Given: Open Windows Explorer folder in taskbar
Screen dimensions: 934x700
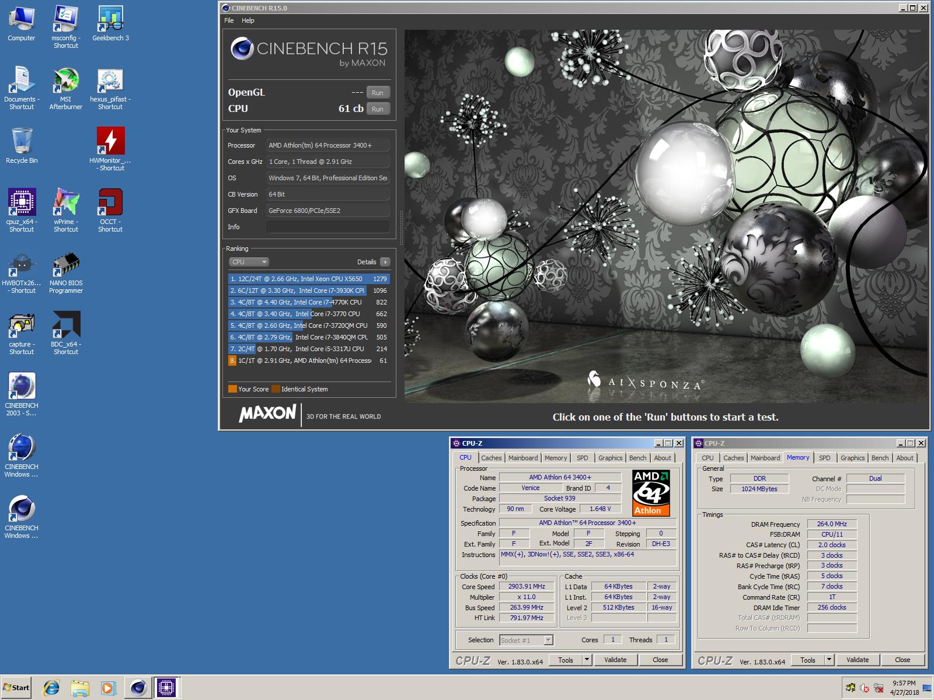Looking at the screenshot, I should click(x=80, y=688).
